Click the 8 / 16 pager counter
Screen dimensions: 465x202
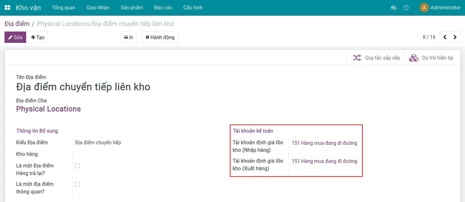[x=429, y=37]
